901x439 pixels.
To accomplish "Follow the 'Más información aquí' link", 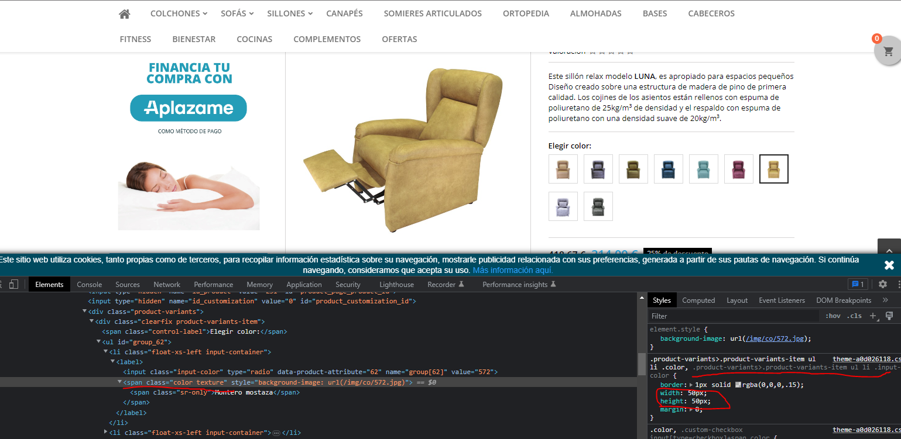I will pyautogui.click(x=513, y=270).
